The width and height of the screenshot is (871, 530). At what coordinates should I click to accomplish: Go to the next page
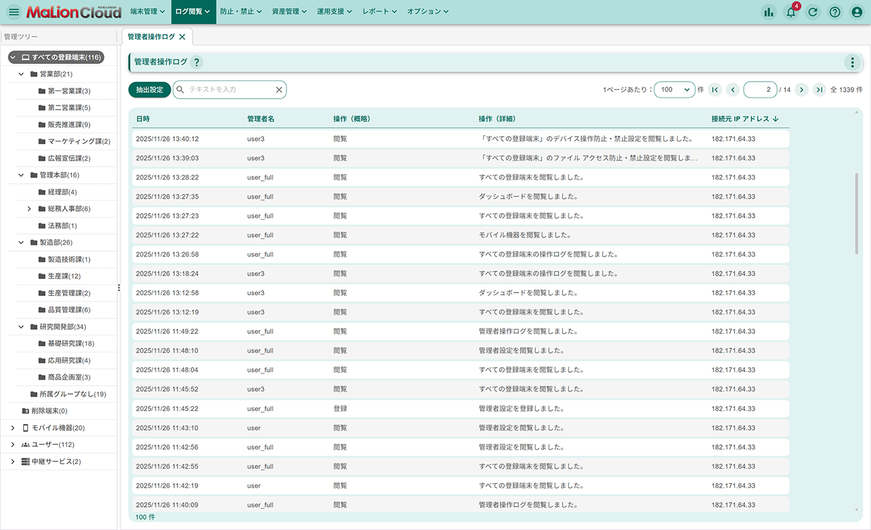tap(802, 90)
